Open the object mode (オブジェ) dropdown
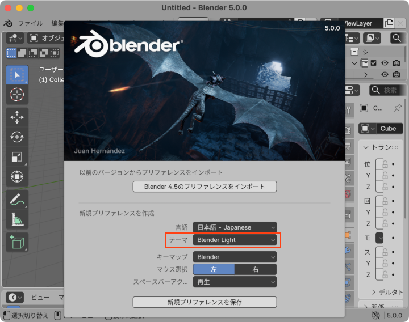Screen dimensions: 409x322 (46, 38)
